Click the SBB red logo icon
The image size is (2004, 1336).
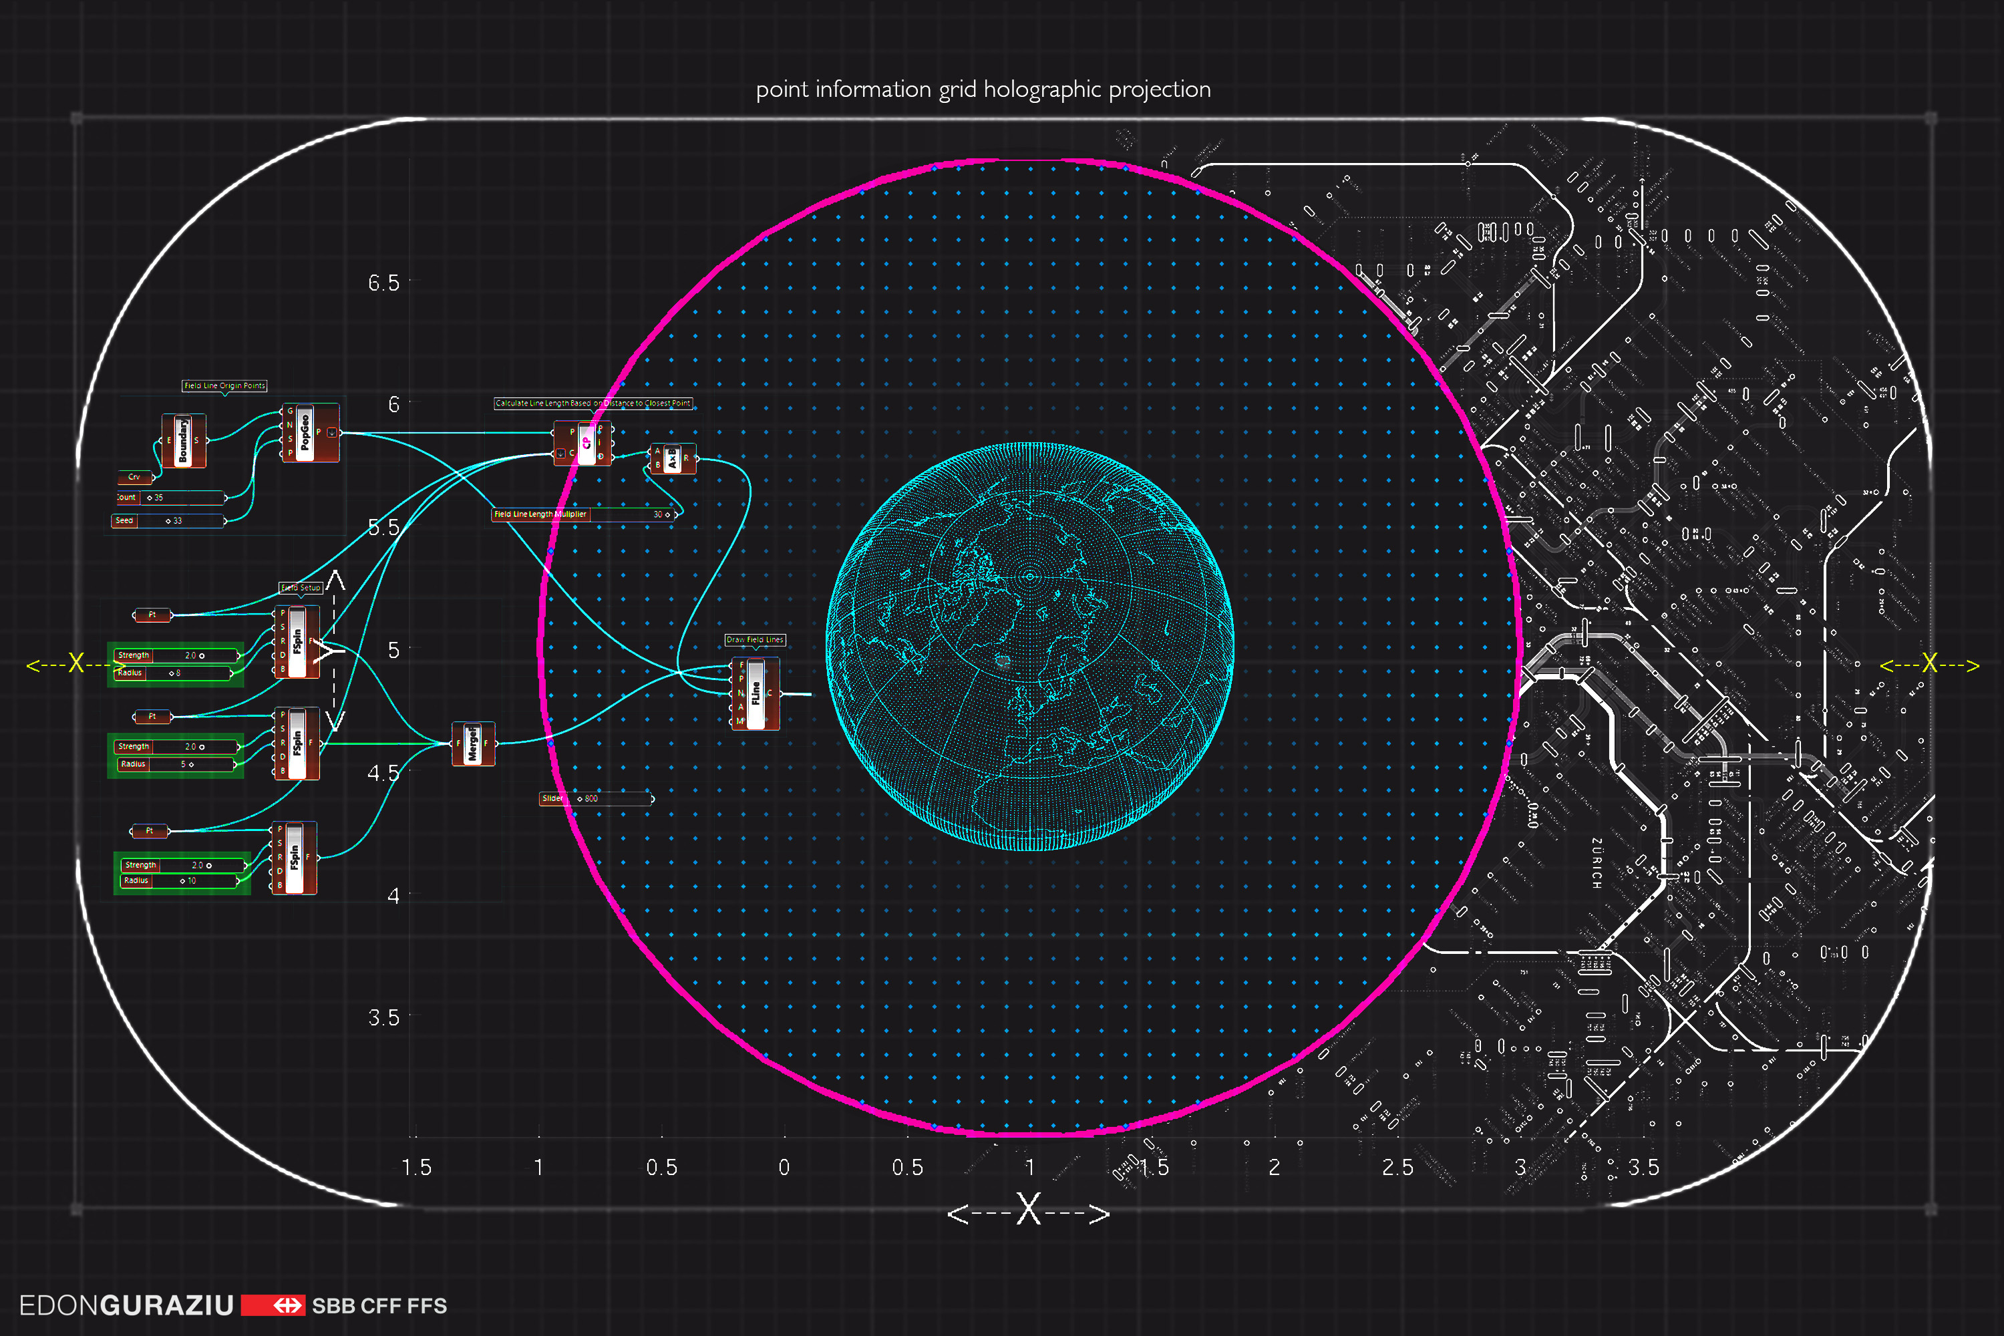click(273, 1305)
